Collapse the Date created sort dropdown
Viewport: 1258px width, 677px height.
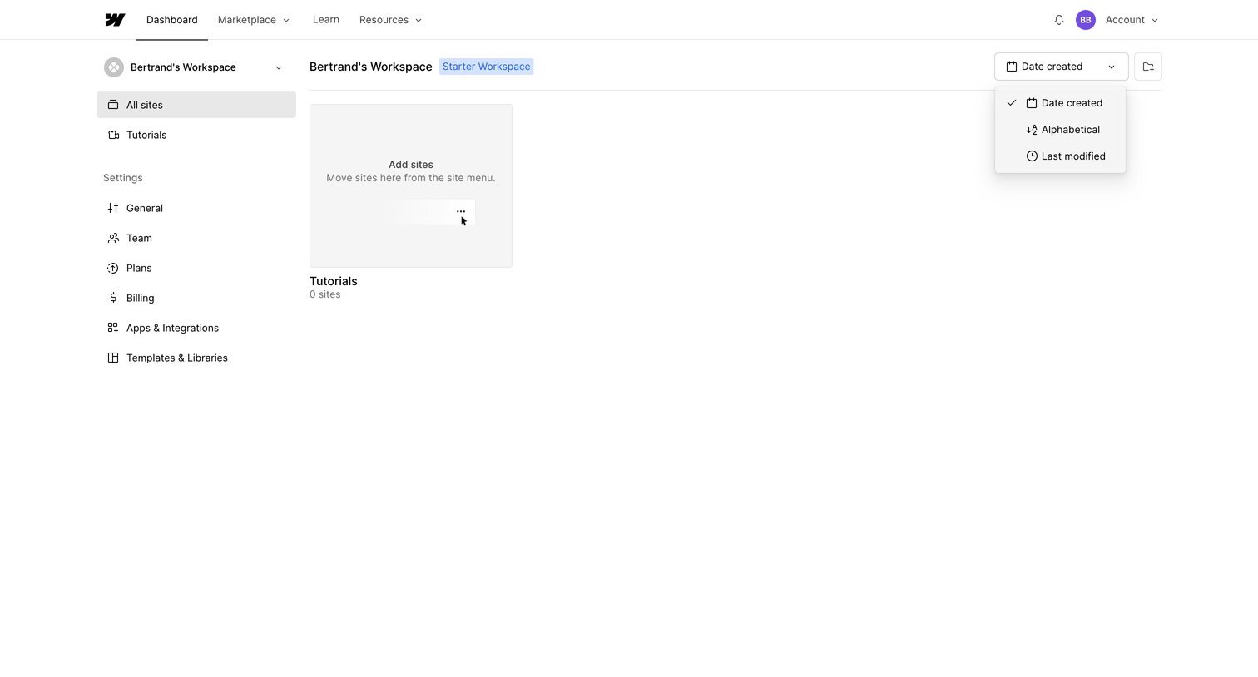point(1061,67)
